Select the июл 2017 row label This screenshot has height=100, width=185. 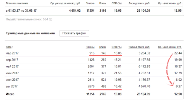pos(12,80)
